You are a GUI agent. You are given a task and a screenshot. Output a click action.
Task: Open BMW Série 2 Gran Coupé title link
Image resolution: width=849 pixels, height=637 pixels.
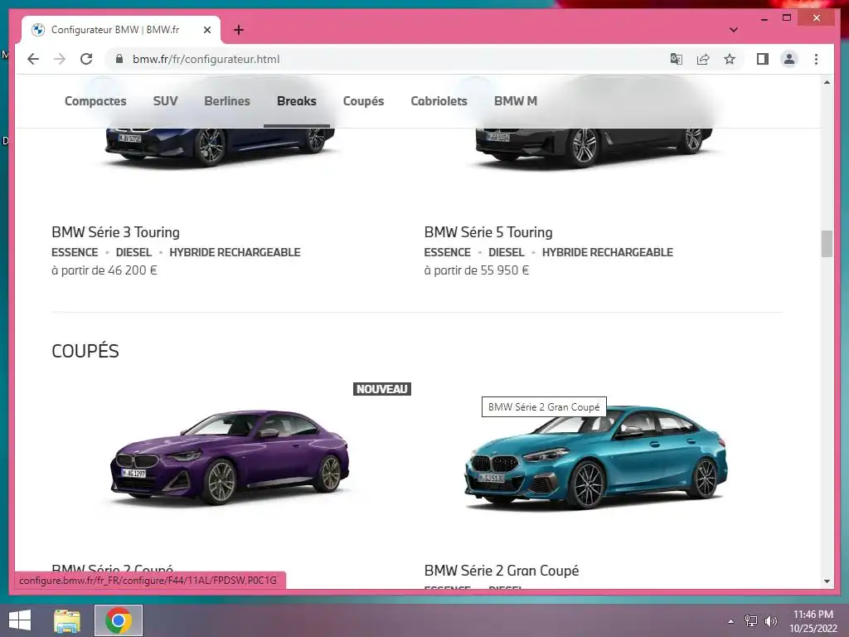[502, 571]
